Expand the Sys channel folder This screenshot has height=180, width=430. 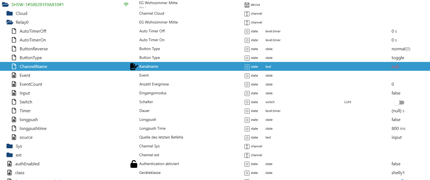coord(10,146)
